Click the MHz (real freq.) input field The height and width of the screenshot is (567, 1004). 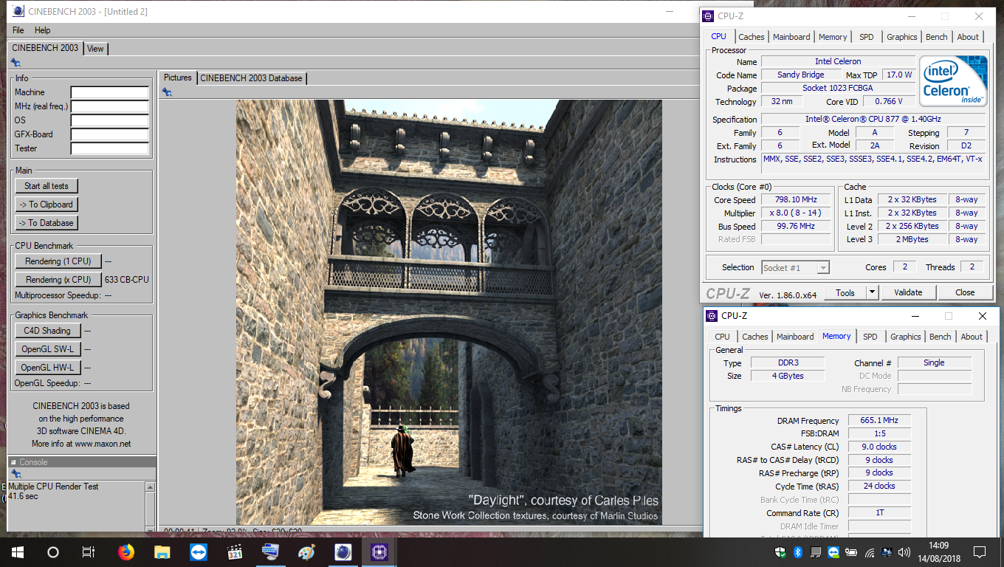[110, 106]
